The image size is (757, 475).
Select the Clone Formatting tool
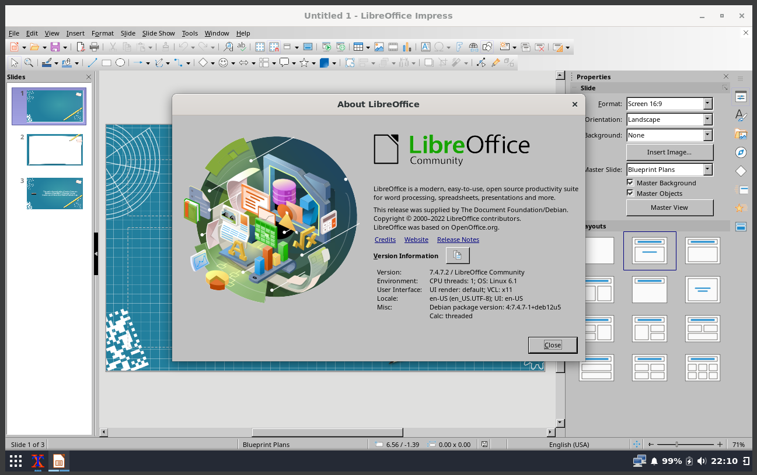point(165,47)
